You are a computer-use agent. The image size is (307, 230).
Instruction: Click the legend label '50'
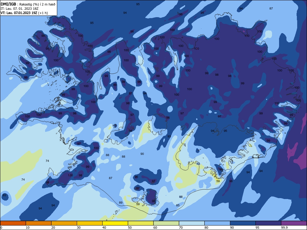click(x=130, y=228)
